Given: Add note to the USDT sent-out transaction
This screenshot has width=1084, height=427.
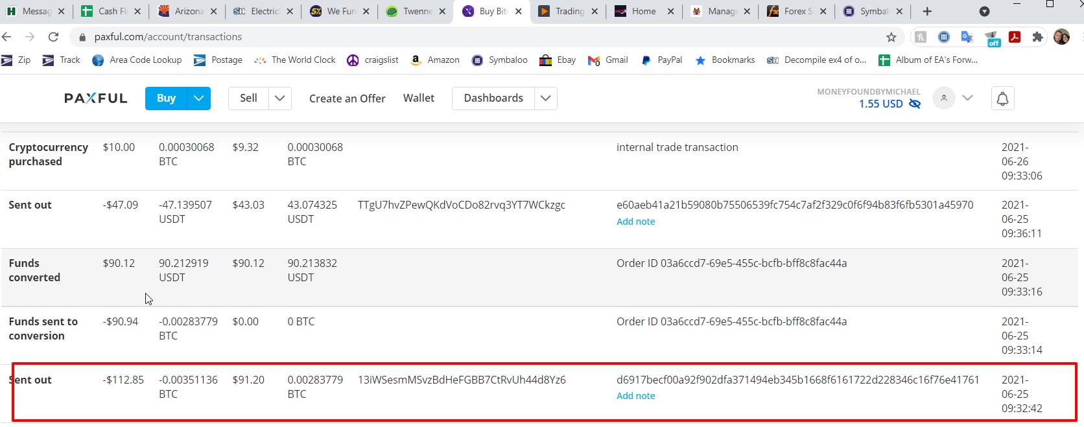Looking at the screenshot, I should [635, 222].
